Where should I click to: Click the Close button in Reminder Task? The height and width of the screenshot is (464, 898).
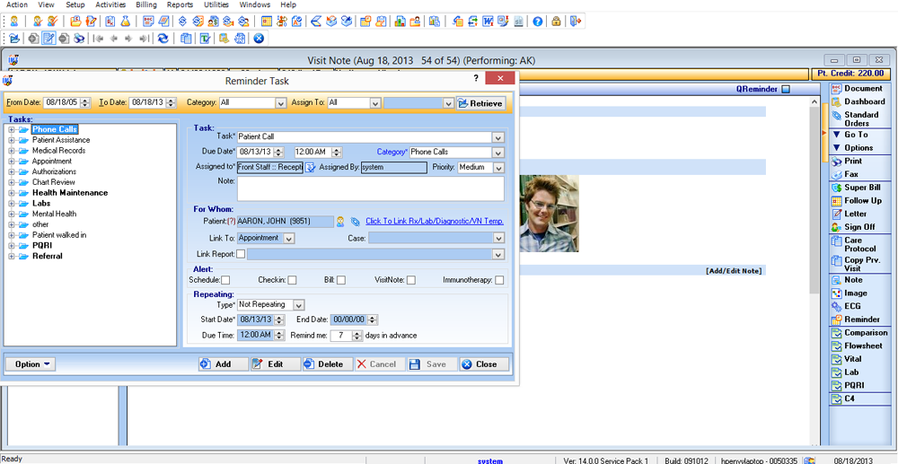[x=484, y=364]
